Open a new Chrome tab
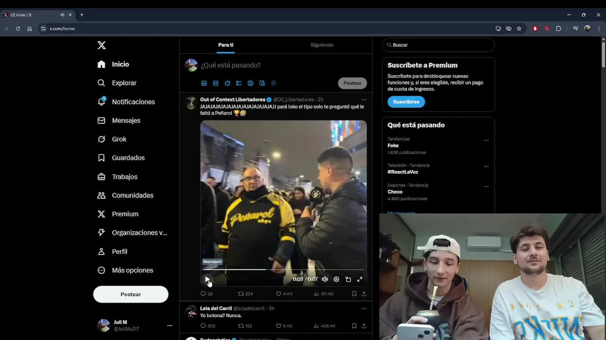The image size is (606, 340). coord(81,15)
